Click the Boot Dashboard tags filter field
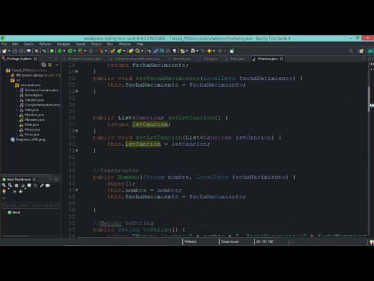Screen dimensions: 374x281 30,205
